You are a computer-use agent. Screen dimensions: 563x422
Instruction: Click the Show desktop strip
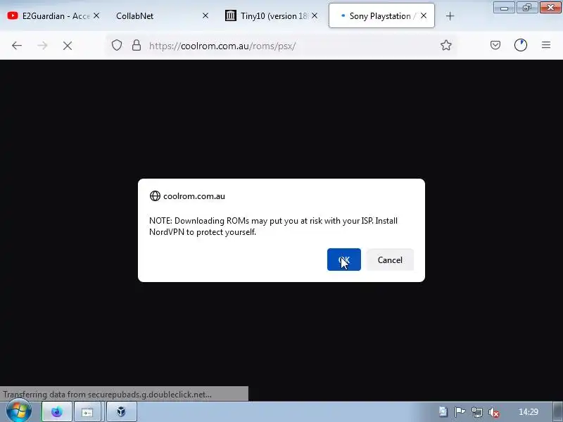tap(558, 411)
